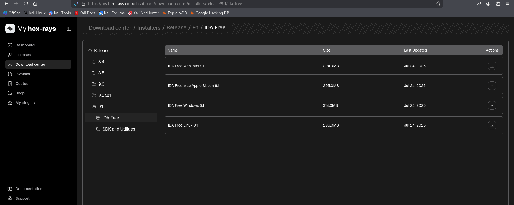This screenshot has width=514, height=205.
Task: Open the Exploit-DB bookmark
Action: click(x=175, y=13)
